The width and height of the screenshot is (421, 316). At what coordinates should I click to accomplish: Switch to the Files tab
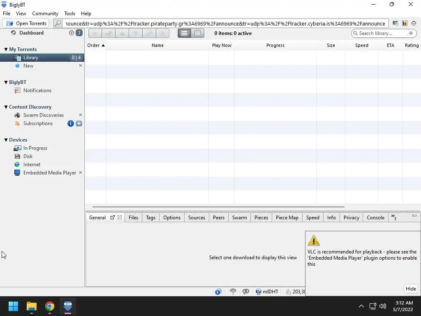(133, 218)
